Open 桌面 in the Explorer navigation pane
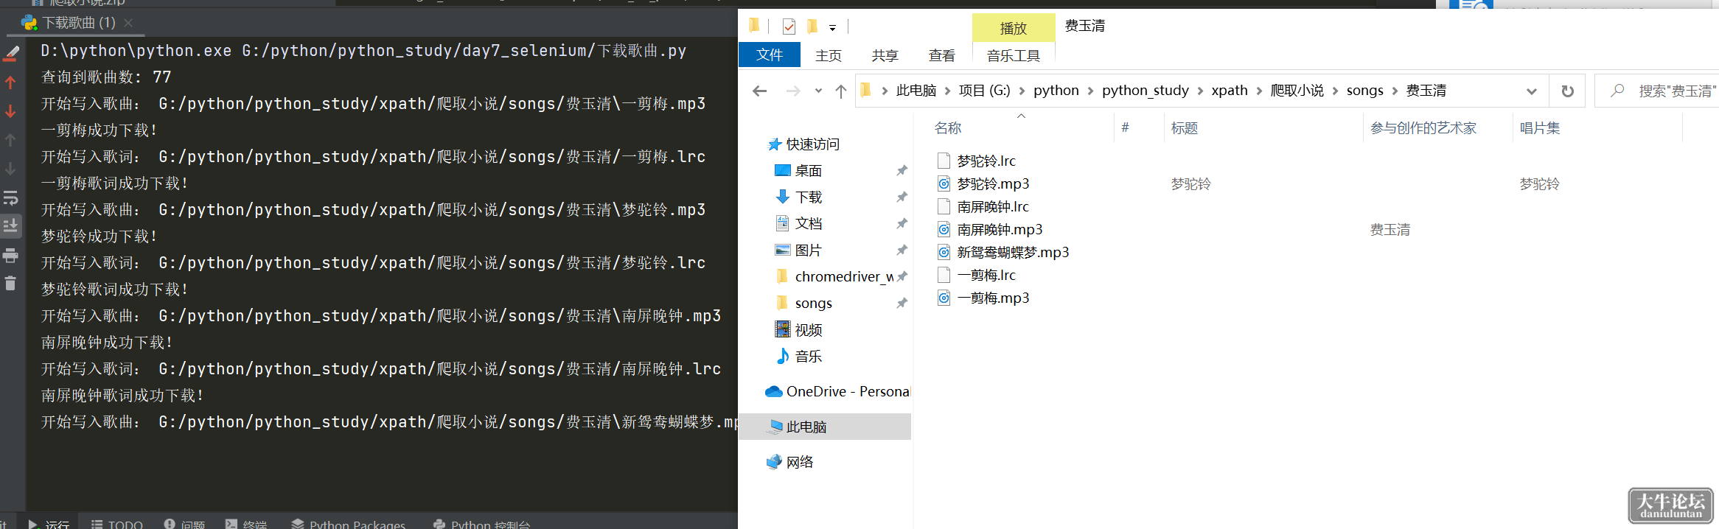 coord(809,171)
